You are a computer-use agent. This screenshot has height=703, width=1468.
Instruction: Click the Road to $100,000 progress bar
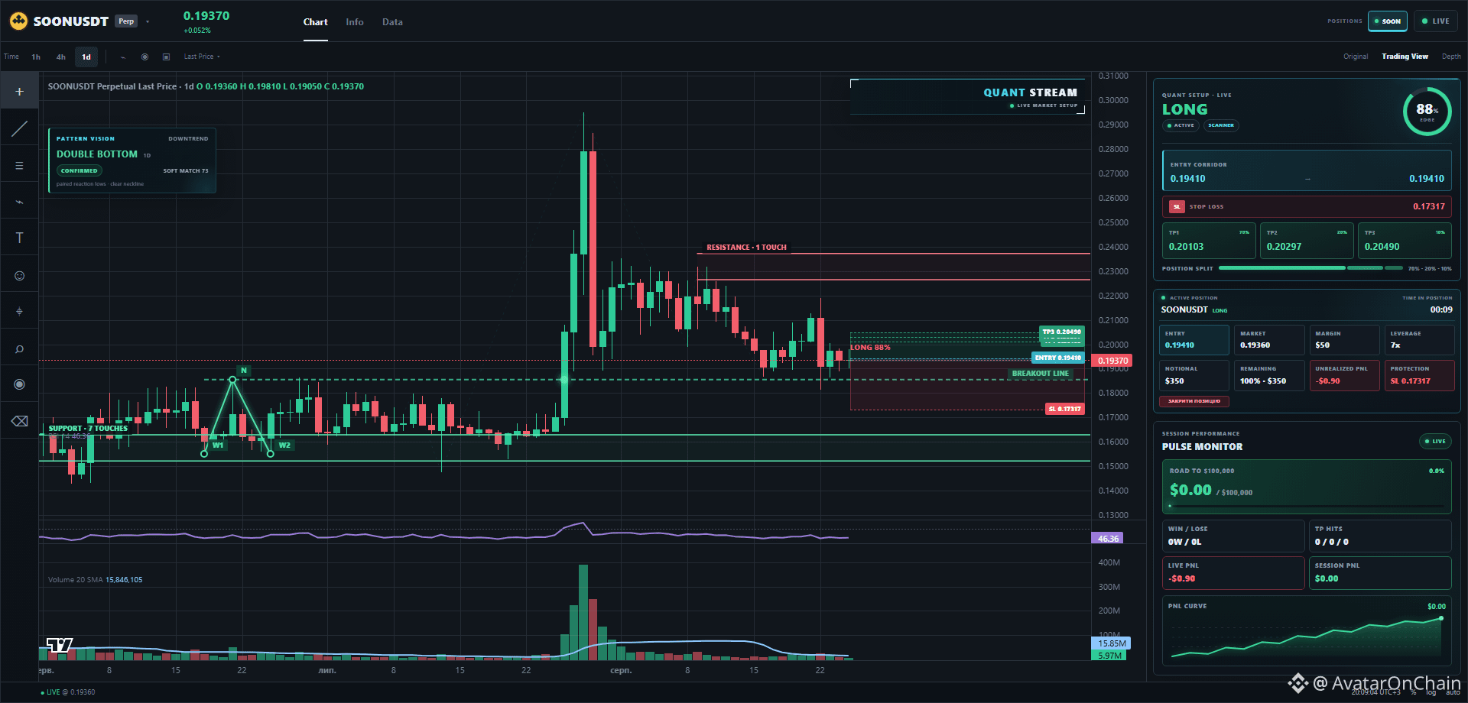(1307, 506)
